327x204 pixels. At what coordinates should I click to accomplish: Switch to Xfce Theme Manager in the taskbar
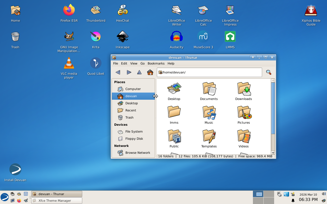click(x=57, y=201)
